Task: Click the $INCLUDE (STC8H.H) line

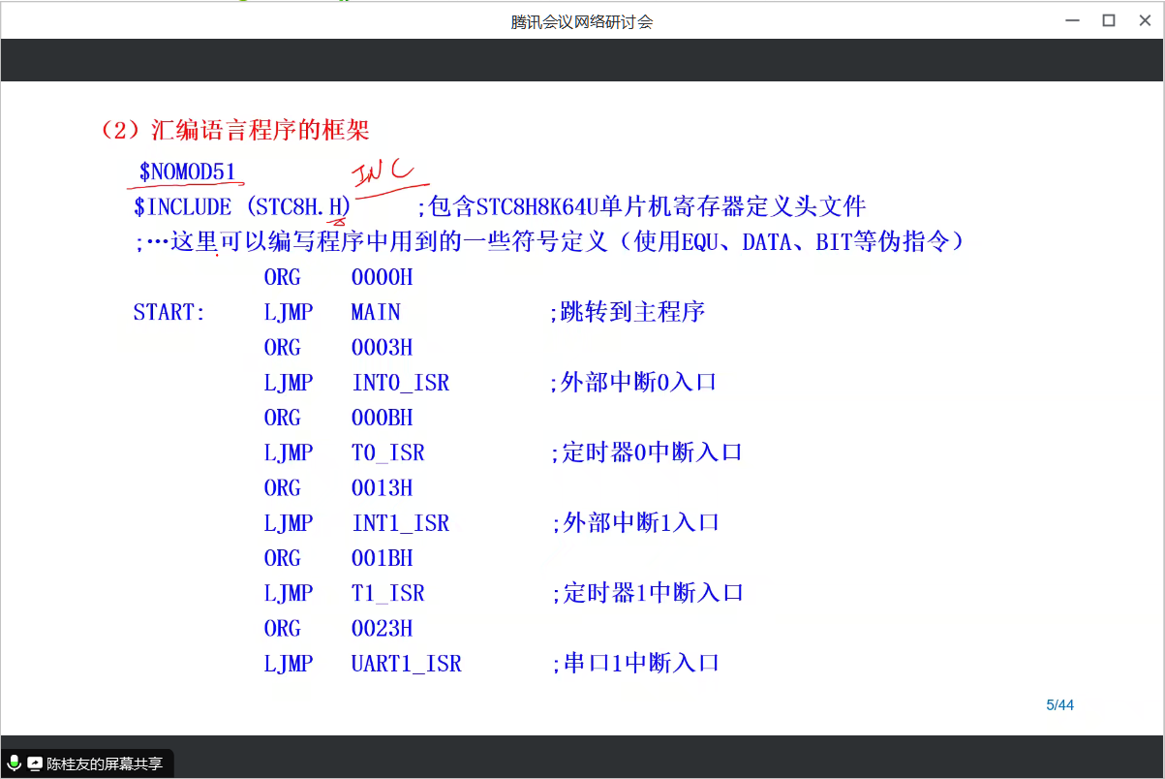Action: (x=242, y=206)
